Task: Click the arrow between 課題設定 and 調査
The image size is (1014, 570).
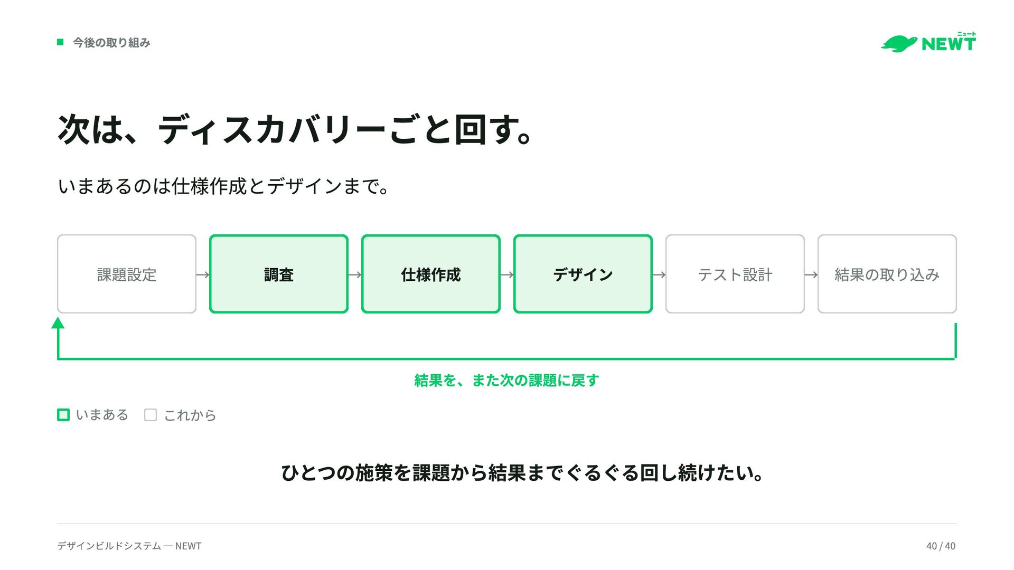Action: click(x=203, y=274)
